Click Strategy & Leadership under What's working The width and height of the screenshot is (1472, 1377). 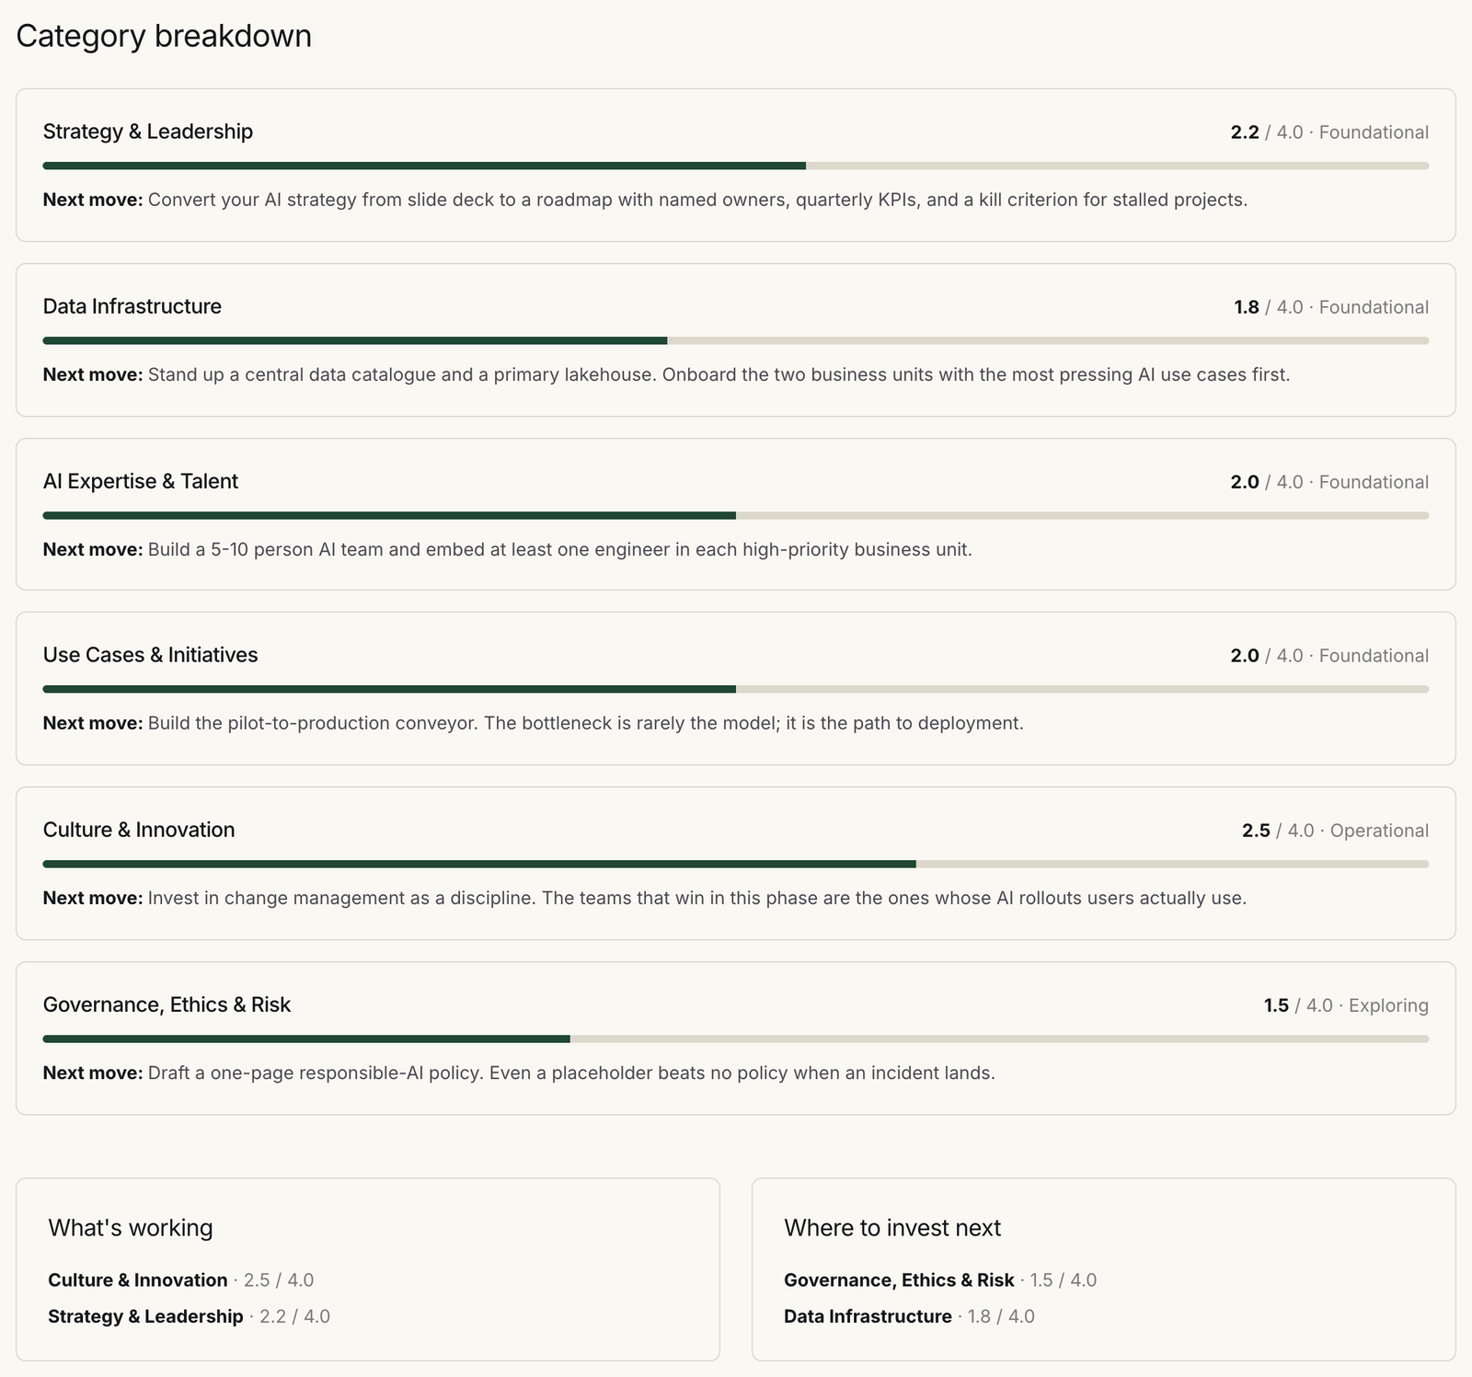coord(190,1316)
